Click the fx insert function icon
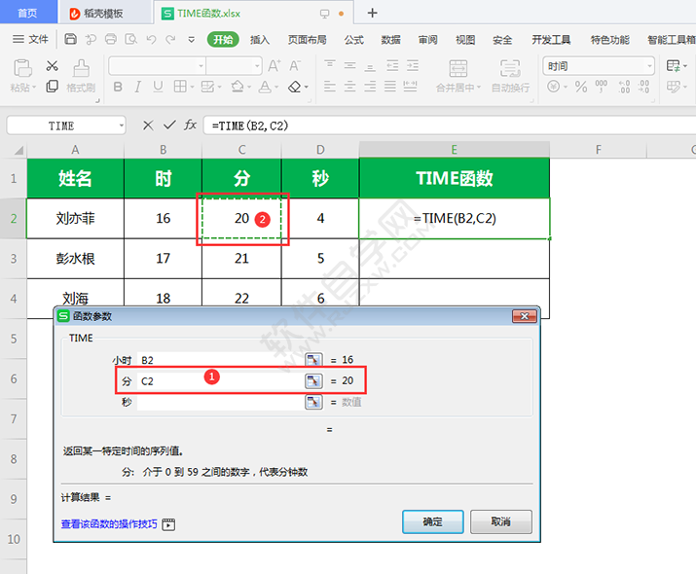 point(191,126)
